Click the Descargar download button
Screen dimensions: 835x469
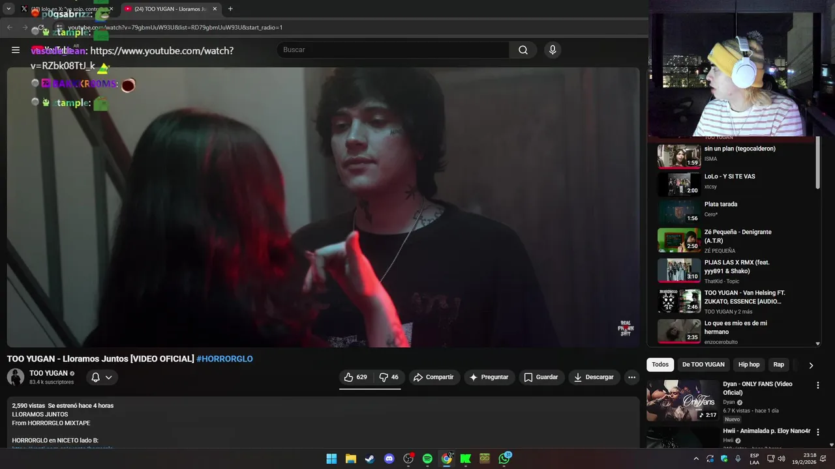point(594,377)
